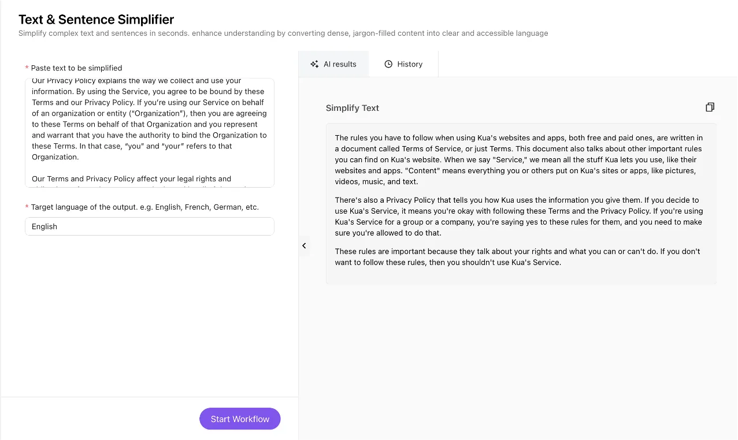The height and width of the screenshot is (440, 738).
Task: Click the "Target language of the output" label
Action: coord(144,207)
